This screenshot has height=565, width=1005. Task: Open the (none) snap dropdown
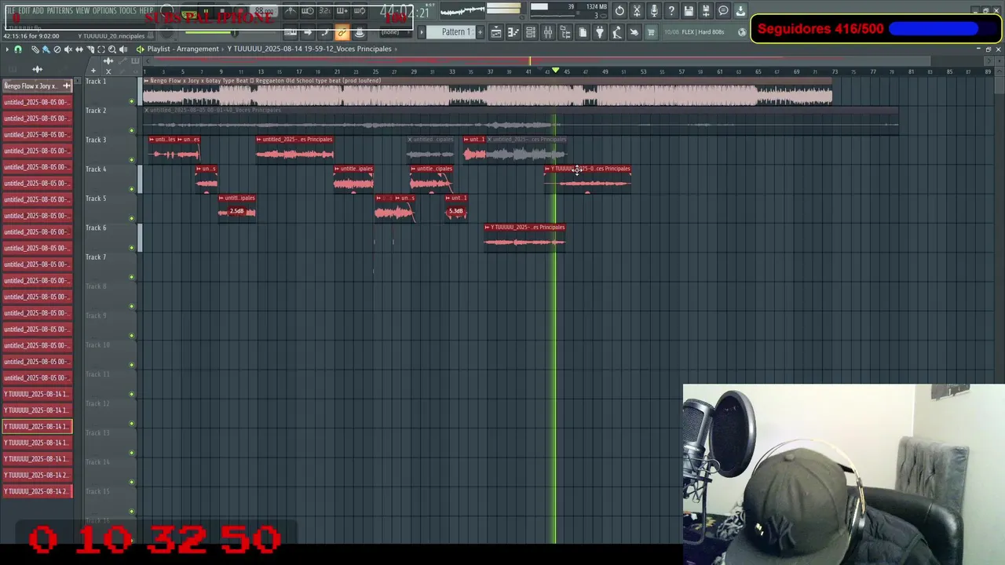tap(395, 32)
